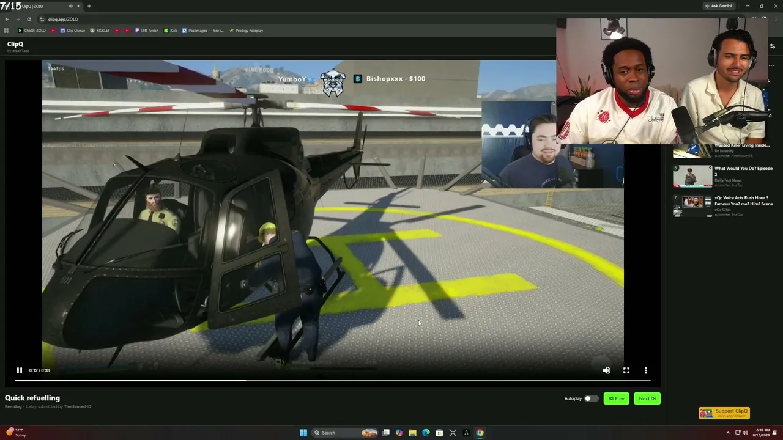Open the Daily Nut News clip thumbnail
Viewport: 783px width, 440px height.
pos(692,177)
